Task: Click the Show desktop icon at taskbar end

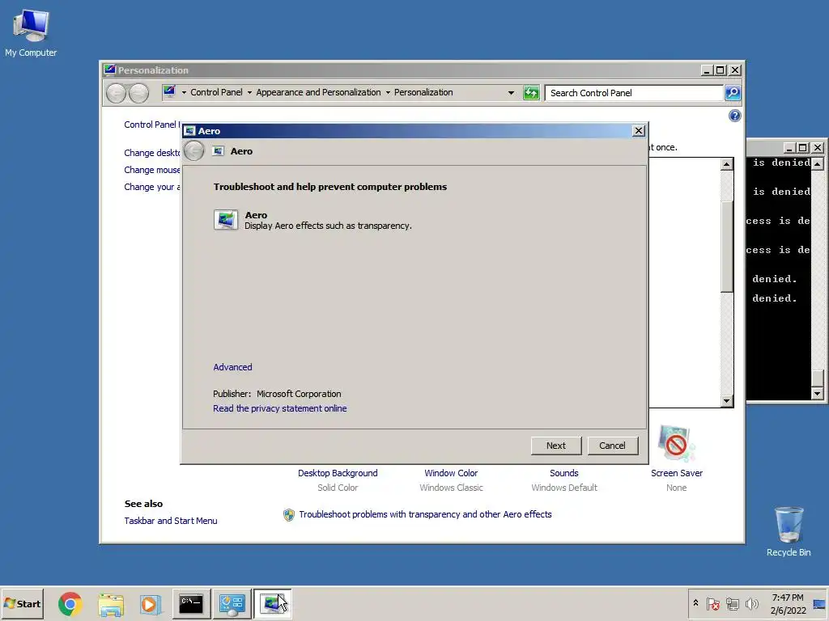Action: click(x=819, y=604)
